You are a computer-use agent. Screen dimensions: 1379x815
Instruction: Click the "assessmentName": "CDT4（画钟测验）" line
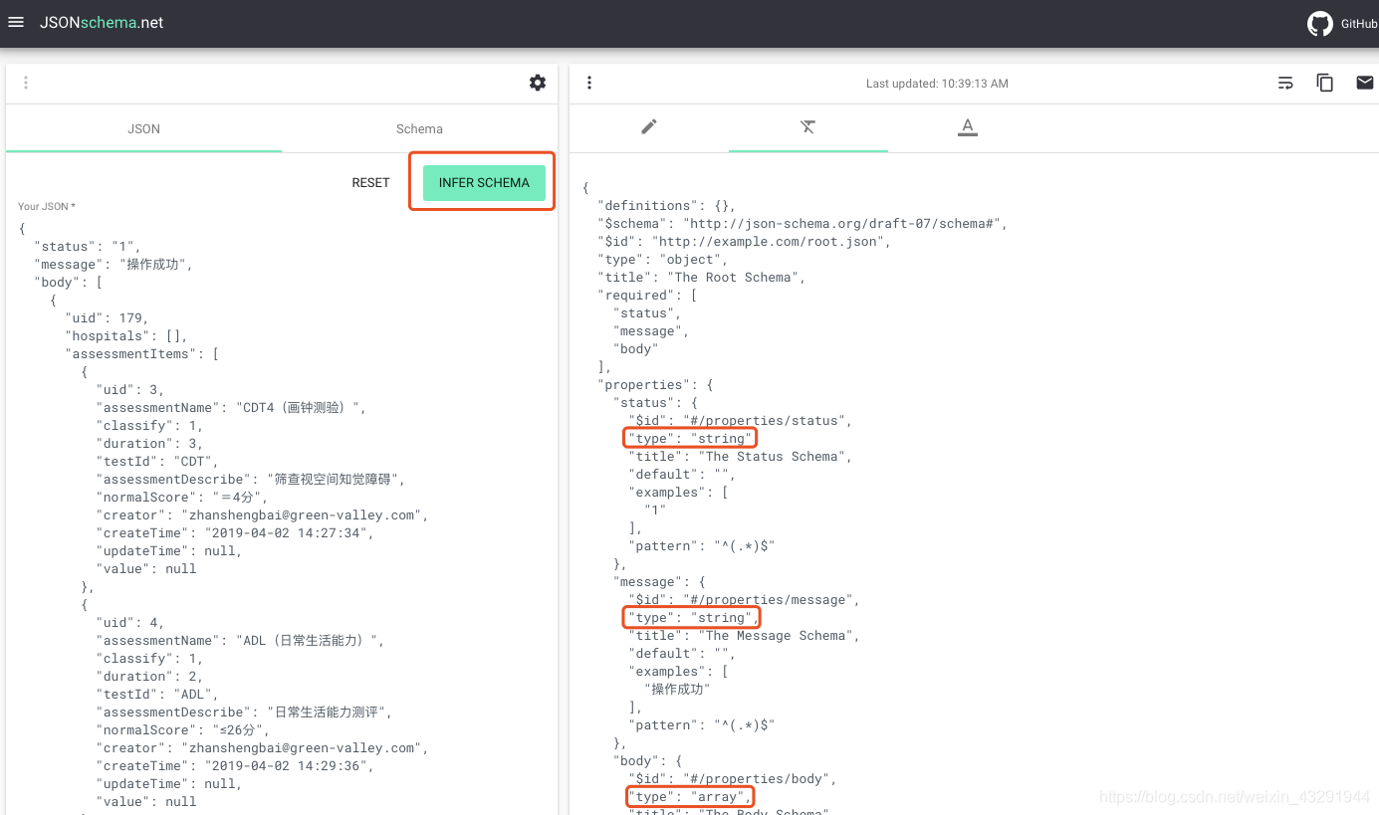point(231,408)
